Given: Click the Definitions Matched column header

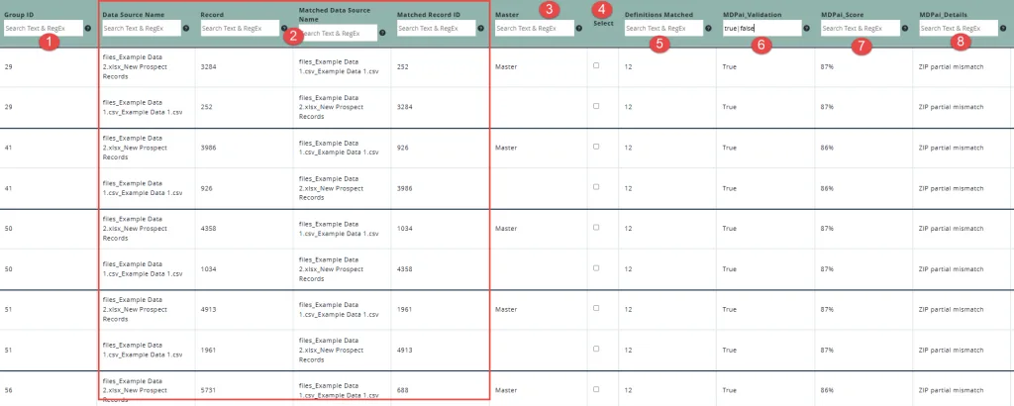Looking at the screenshot, I should tap(659, 14).
